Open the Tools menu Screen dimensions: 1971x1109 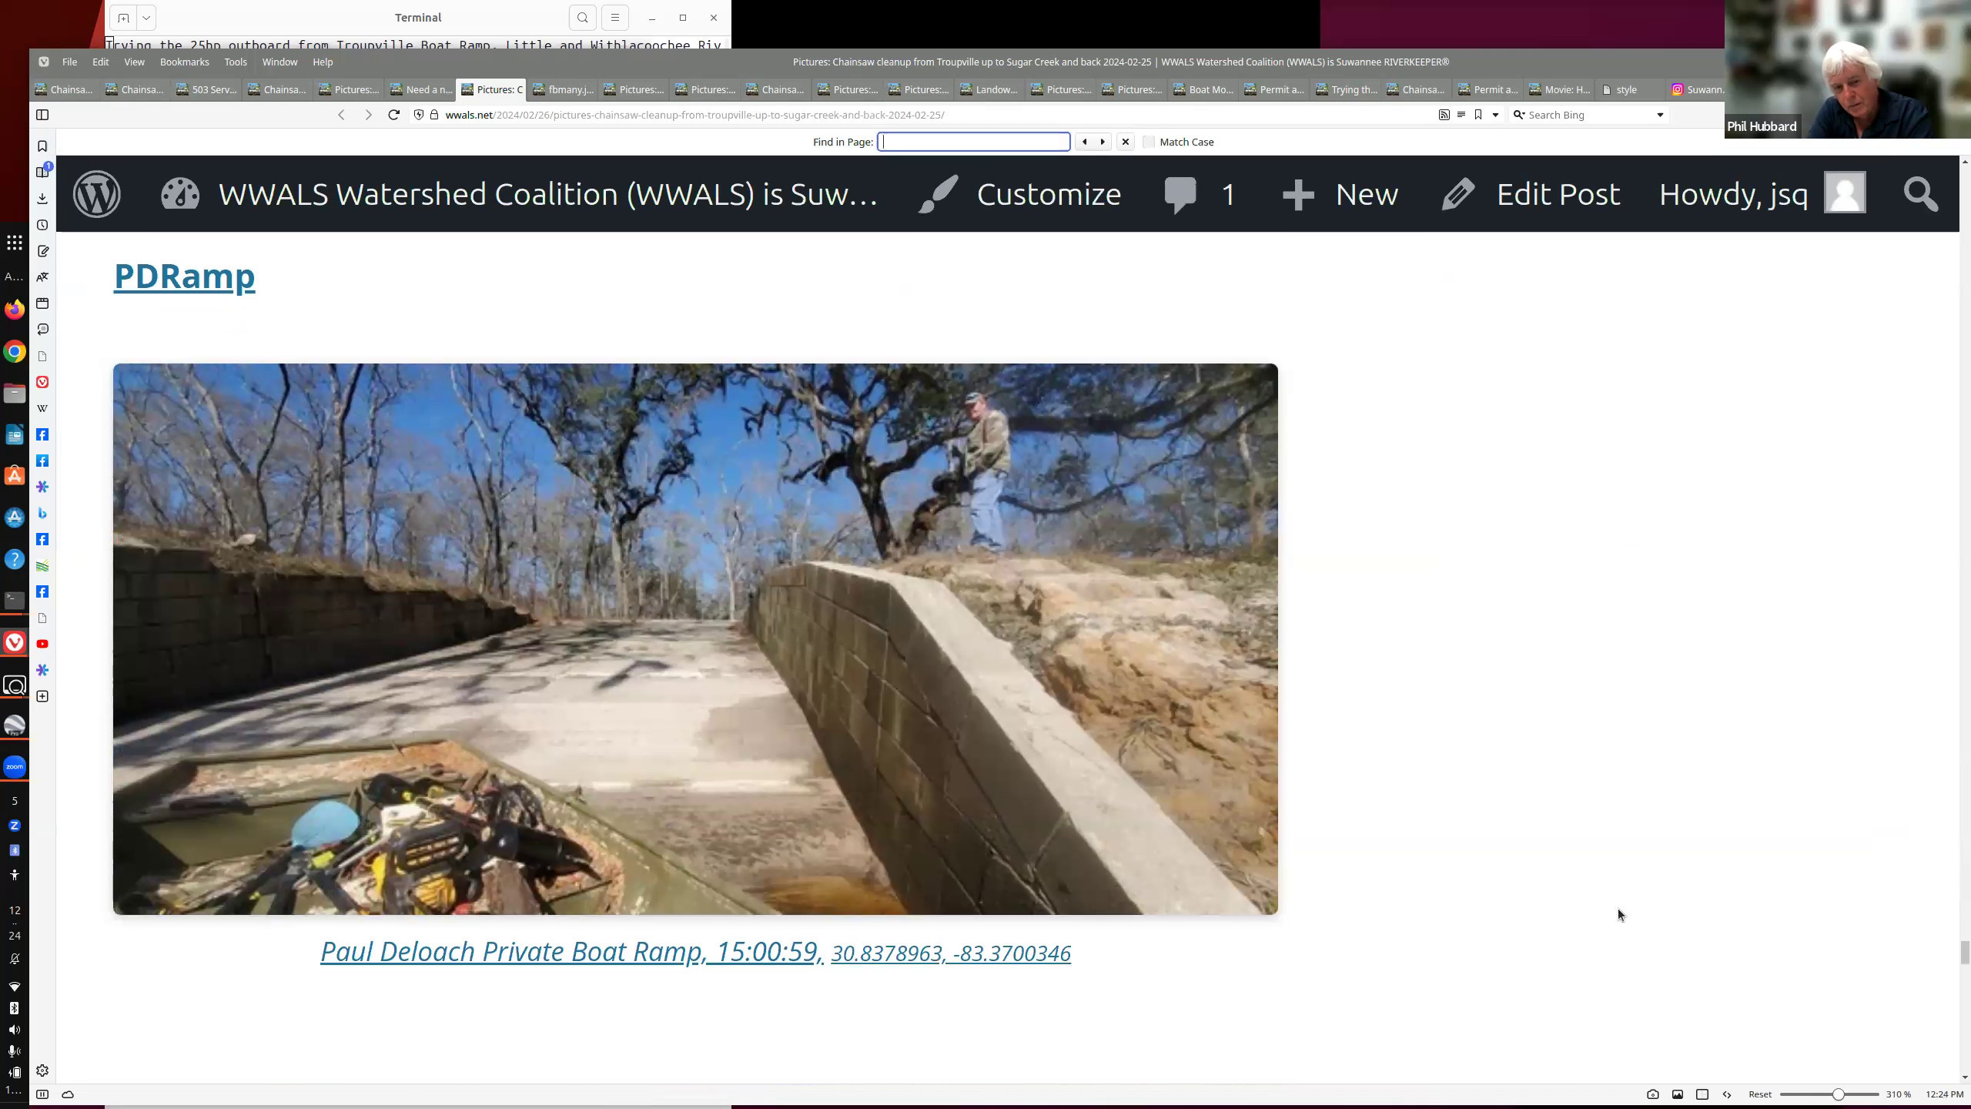point(236,62)
